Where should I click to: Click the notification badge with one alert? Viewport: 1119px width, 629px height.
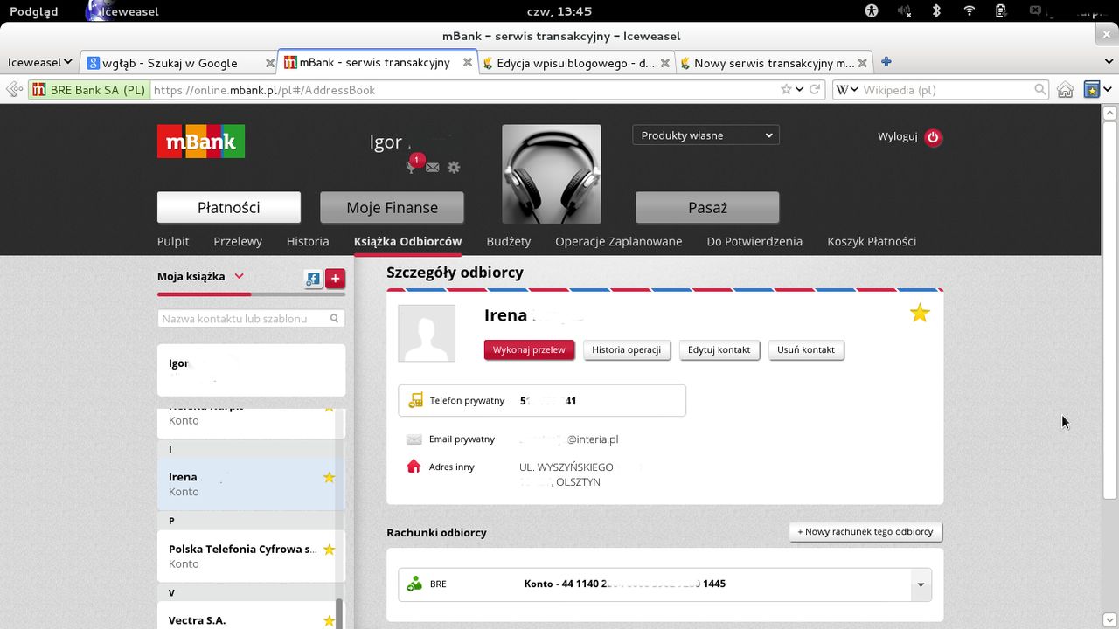click(x=417, y=160)
